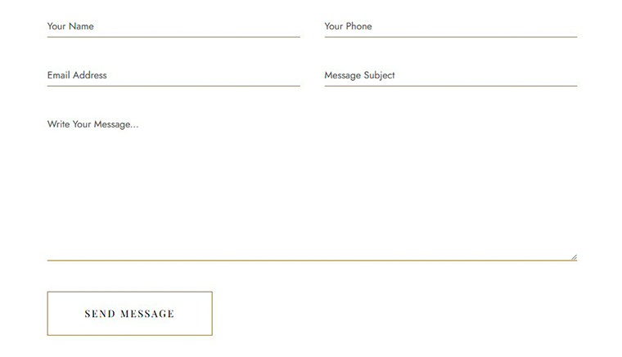622x357 pixels.
Task: Click the 'Write Your Message...' placeholder text
Action: click(92, 124)
